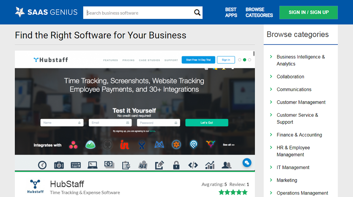
Task: Click the chevron beside Marketing
Action: point(271,180)
